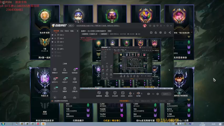The image size is (224, 126).
Task: Hide the 文本 4 source
Action: 52,35
